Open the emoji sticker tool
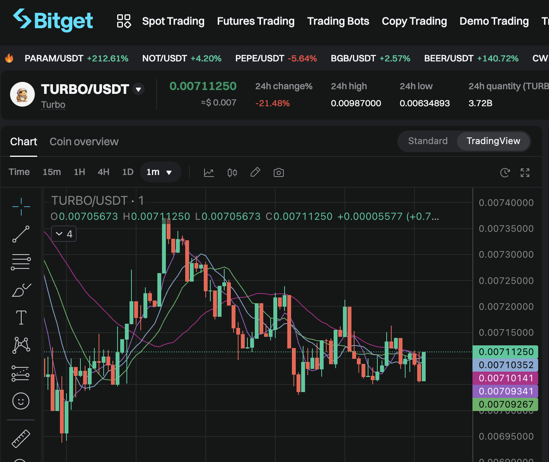 [x=21, y=401]
